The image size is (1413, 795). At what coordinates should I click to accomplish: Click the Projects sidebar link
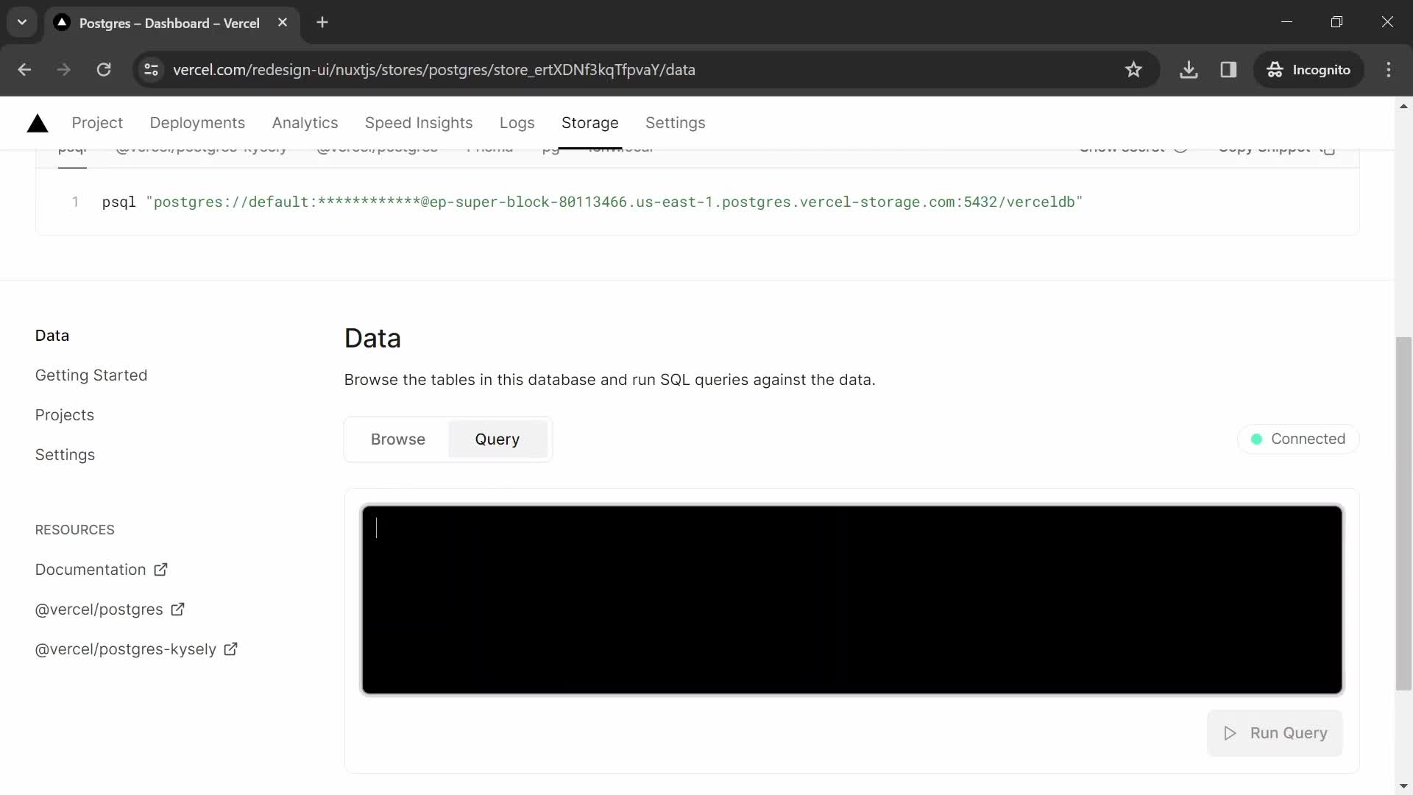click(64, 414)
